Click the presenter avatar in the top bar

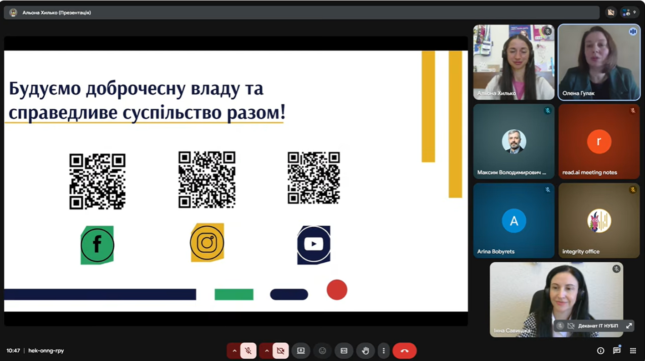[13, 13]
